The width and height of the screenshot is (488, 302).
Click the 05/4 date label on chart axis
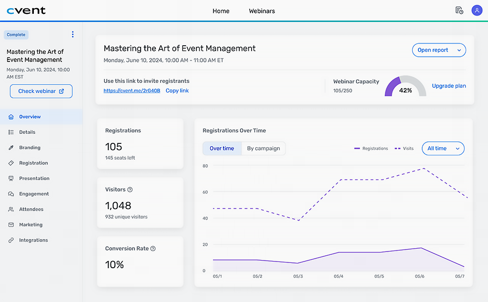tap(338, 276)
